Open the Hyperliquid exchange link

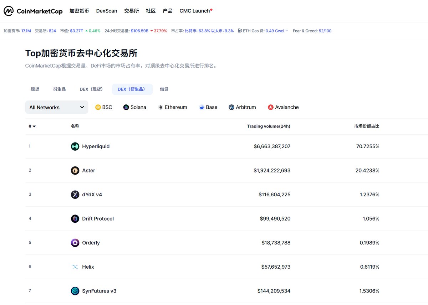tap(96, 146)
